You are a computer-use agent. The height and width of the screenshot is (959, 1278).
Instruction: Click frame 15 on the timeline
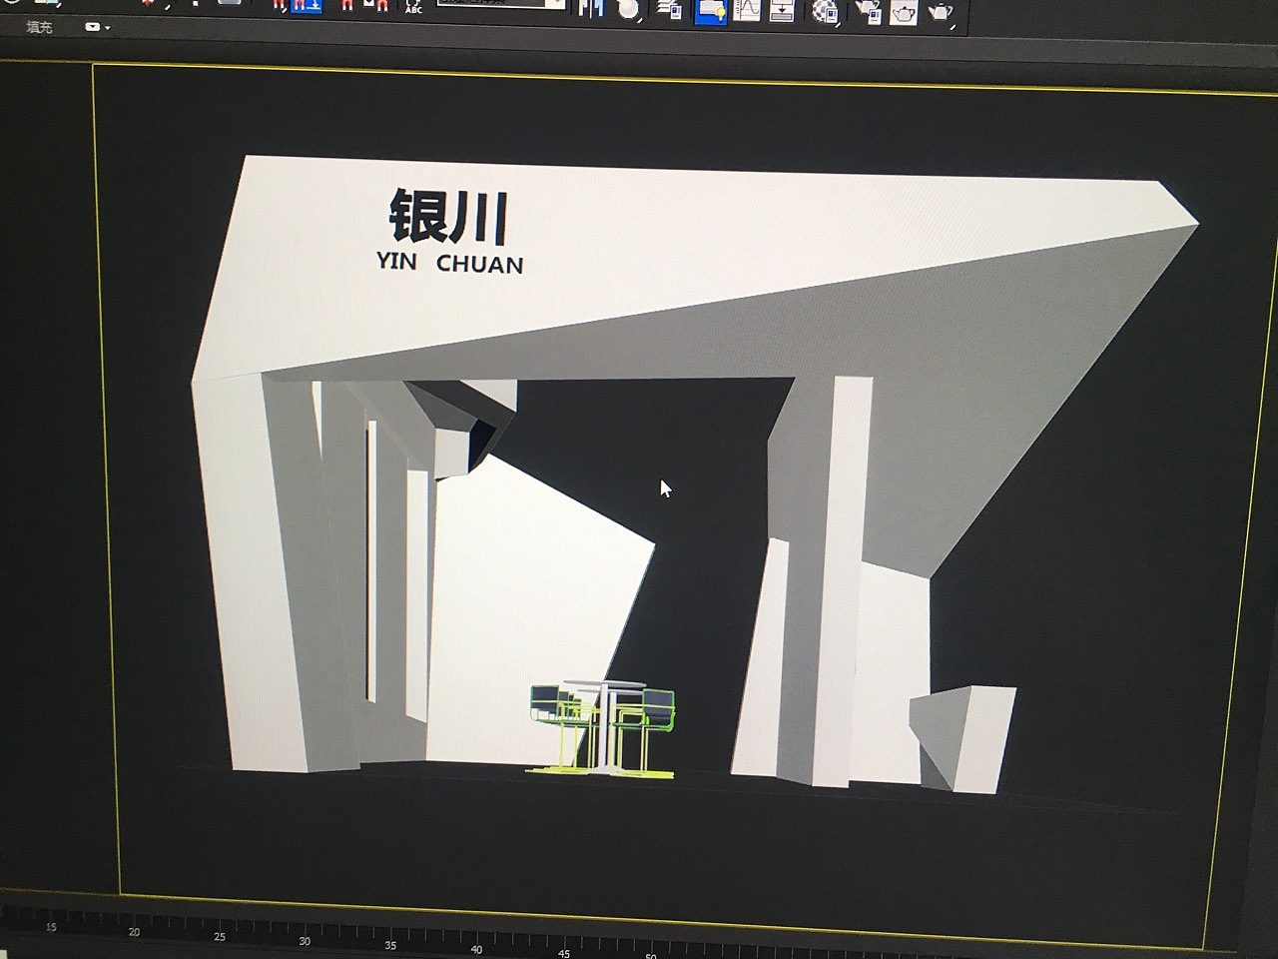[52, 927]
